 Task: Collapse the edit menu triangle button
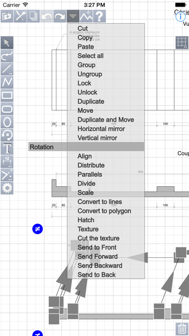[x=73, y=16]
